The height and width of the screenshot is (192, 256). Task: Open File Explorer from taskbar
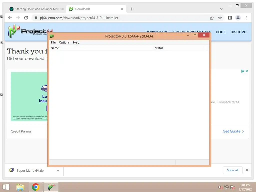pyautogui.click(x=20, y=187)
